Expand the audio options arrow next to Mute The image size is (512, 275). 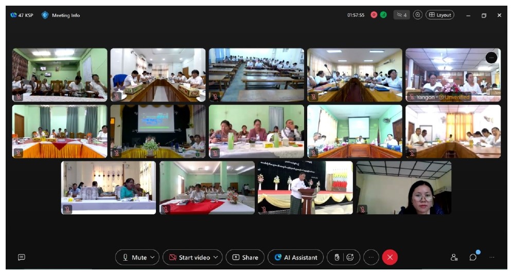(152, 258)
